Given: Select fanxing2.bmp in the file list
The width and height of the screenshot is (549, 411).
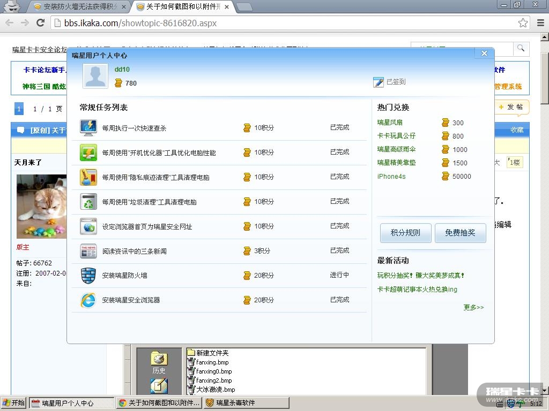Looking at the screenshot, I should 213,380.
